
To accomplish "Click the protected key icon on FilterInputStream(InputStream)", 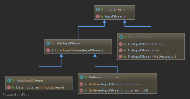I will [52, 50].
